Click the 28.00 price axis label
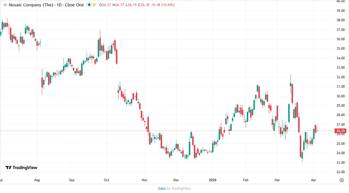Image resolution: width=349 pixels, height=193 pixels. (340, 115)
